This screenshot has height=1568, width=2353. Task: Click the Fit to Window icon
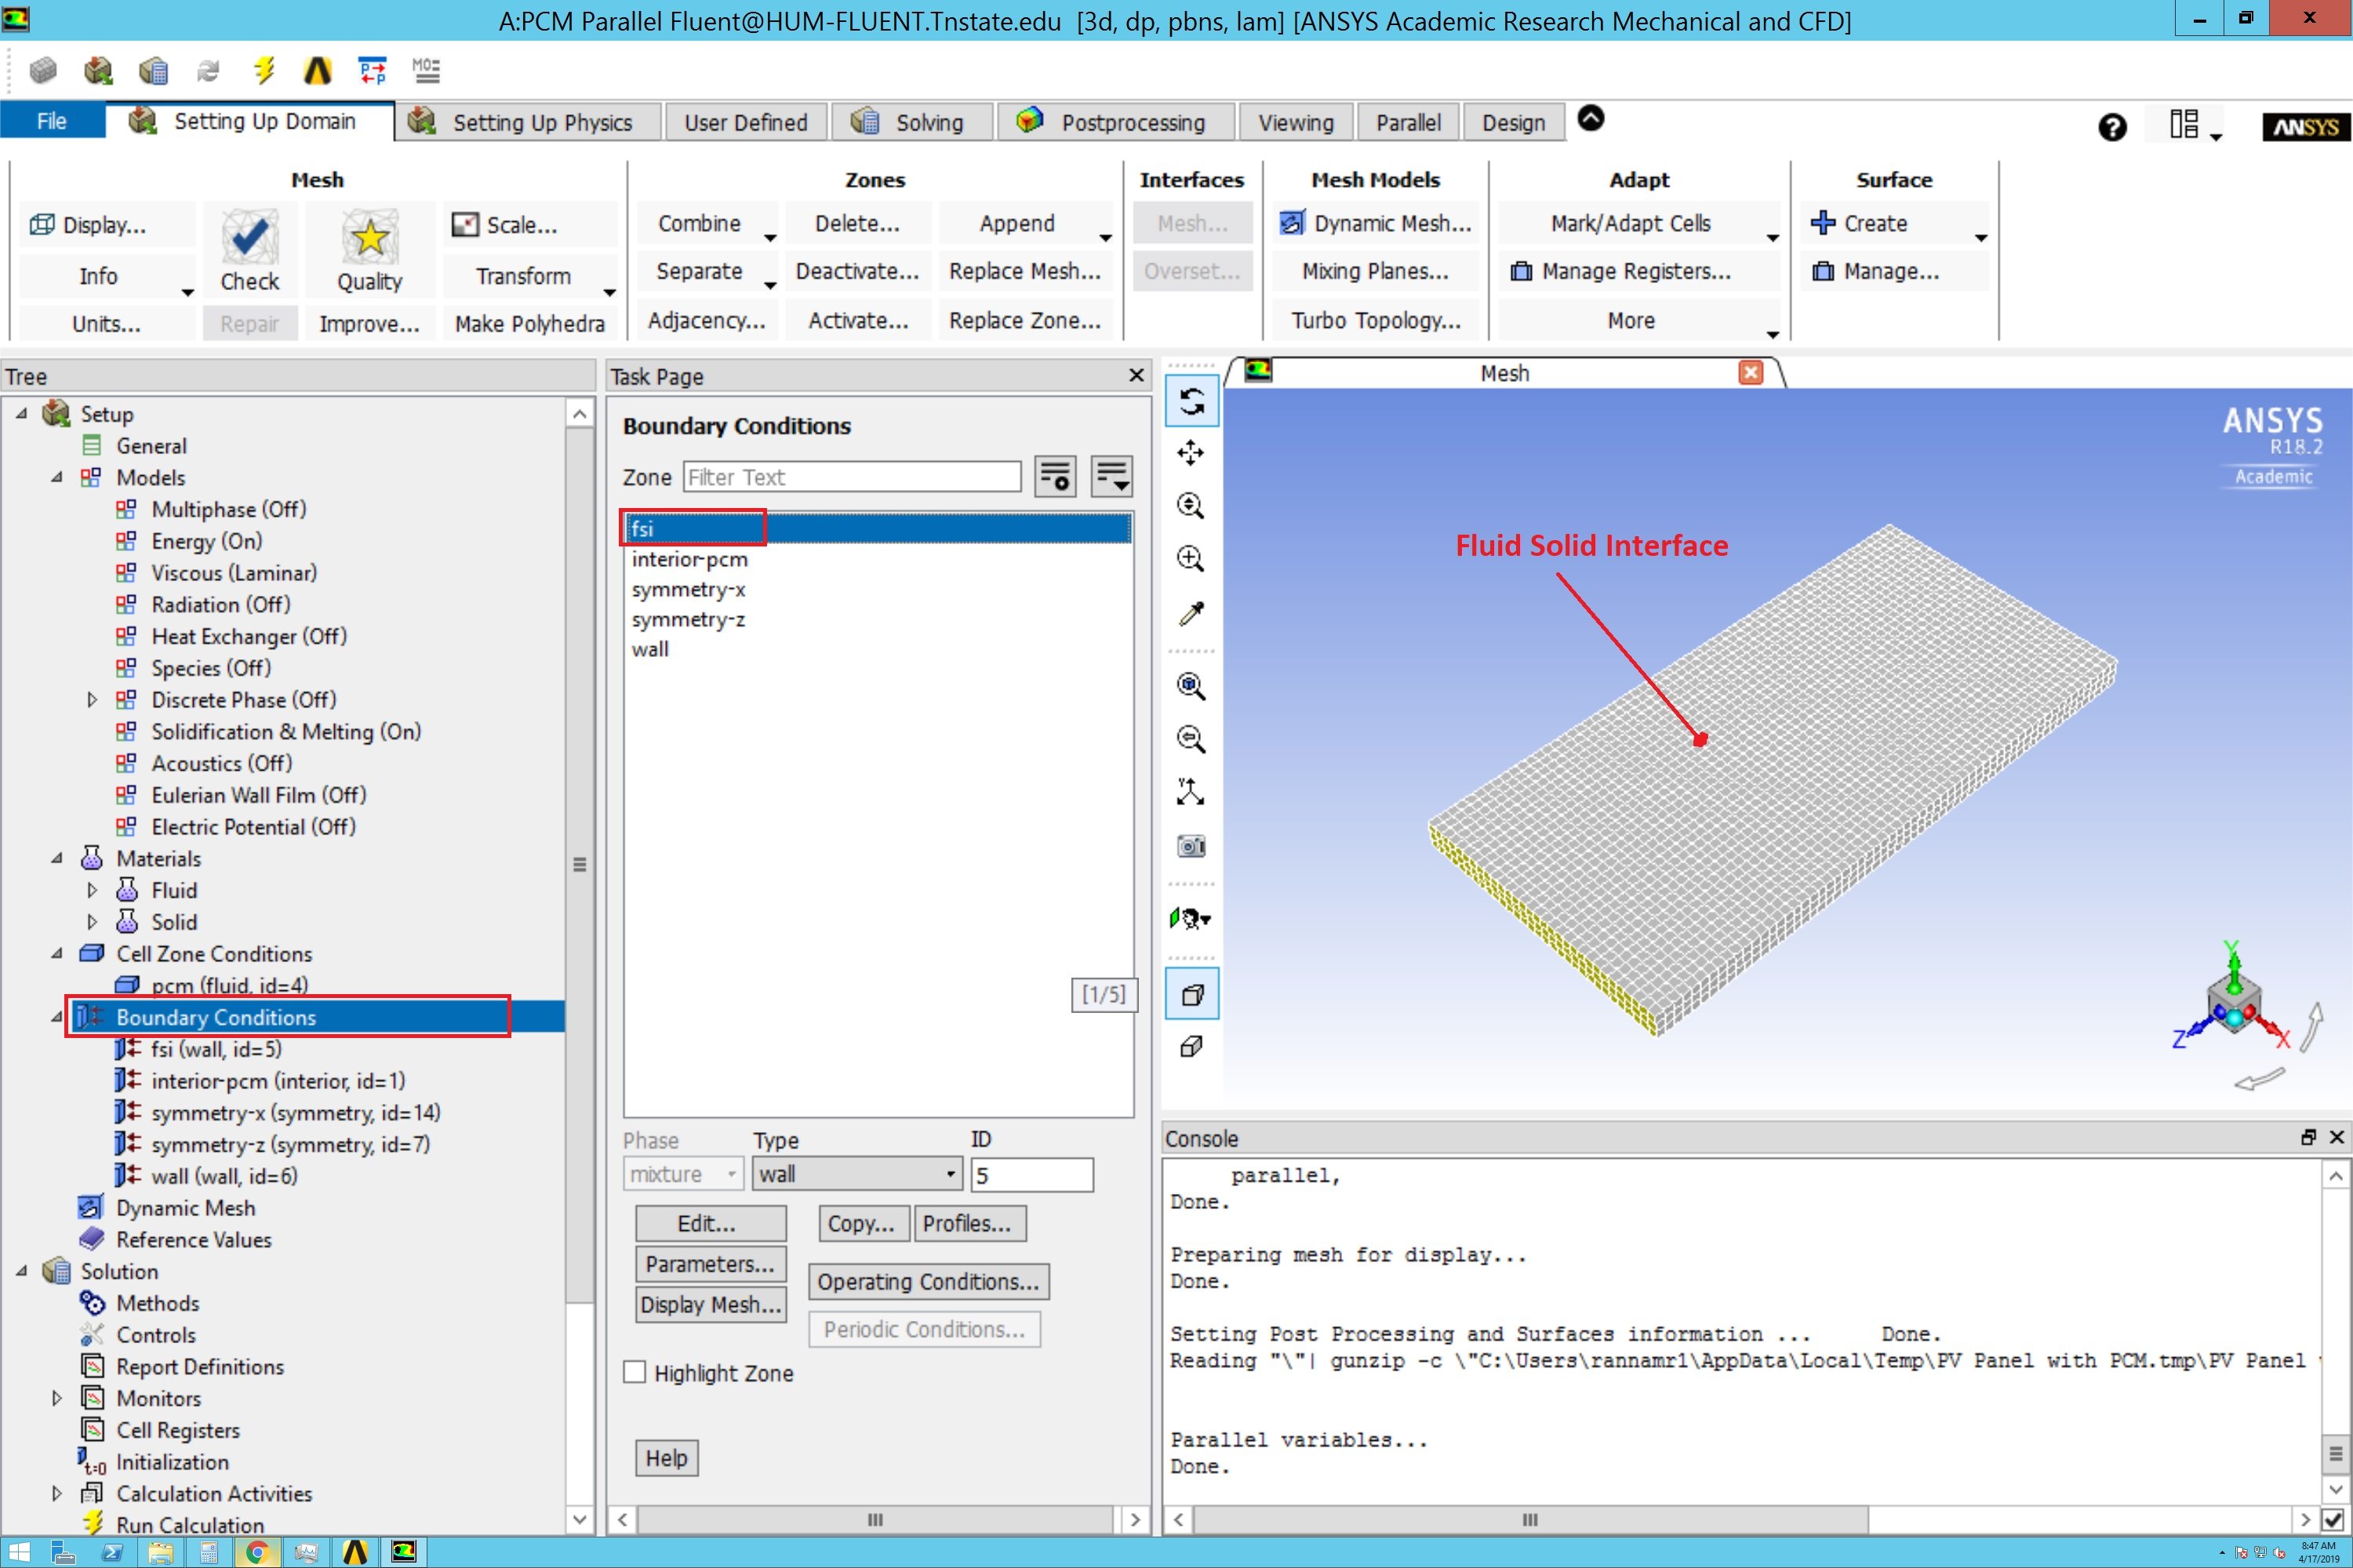[x=1191, y=686]
